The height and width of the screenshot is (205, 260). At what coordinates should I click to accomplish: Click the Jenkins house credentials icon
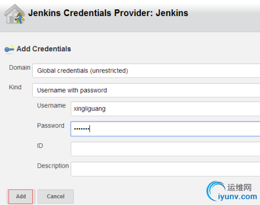[x=15, y=14]
